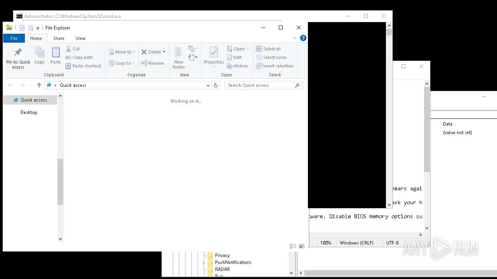497x279 pixels.
Task: Click Edit in Open group
Action: (235, 57)
